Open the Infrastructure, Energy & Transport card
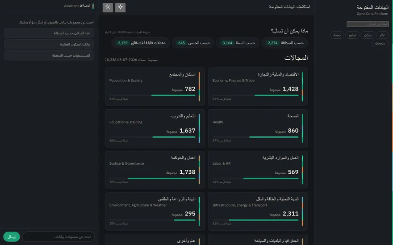The height and width of the screenshot is (245, 393). 258,211
